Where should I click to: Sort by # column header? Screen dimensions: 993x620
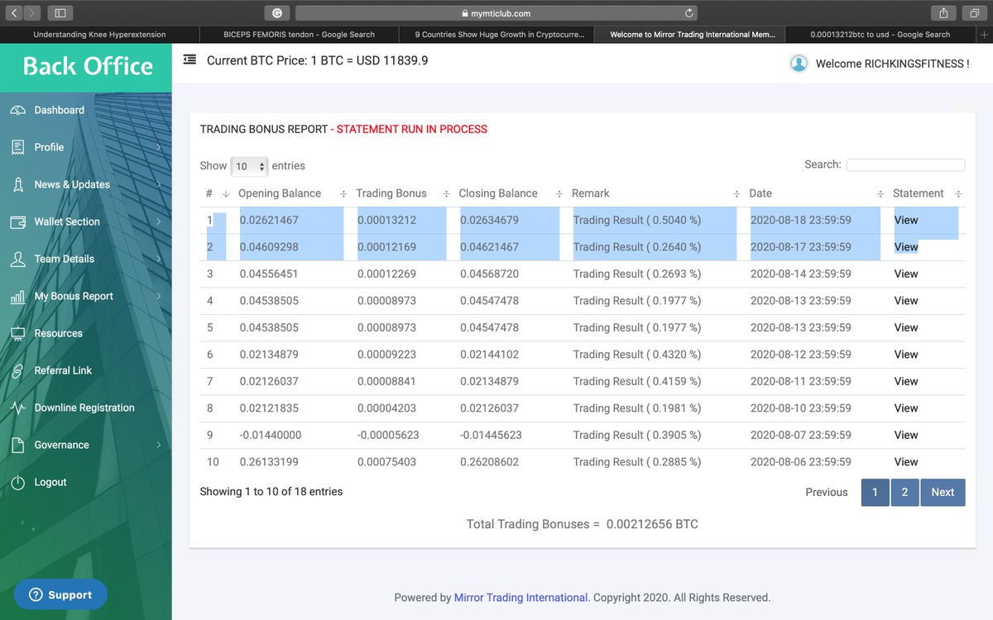[215, 193]
